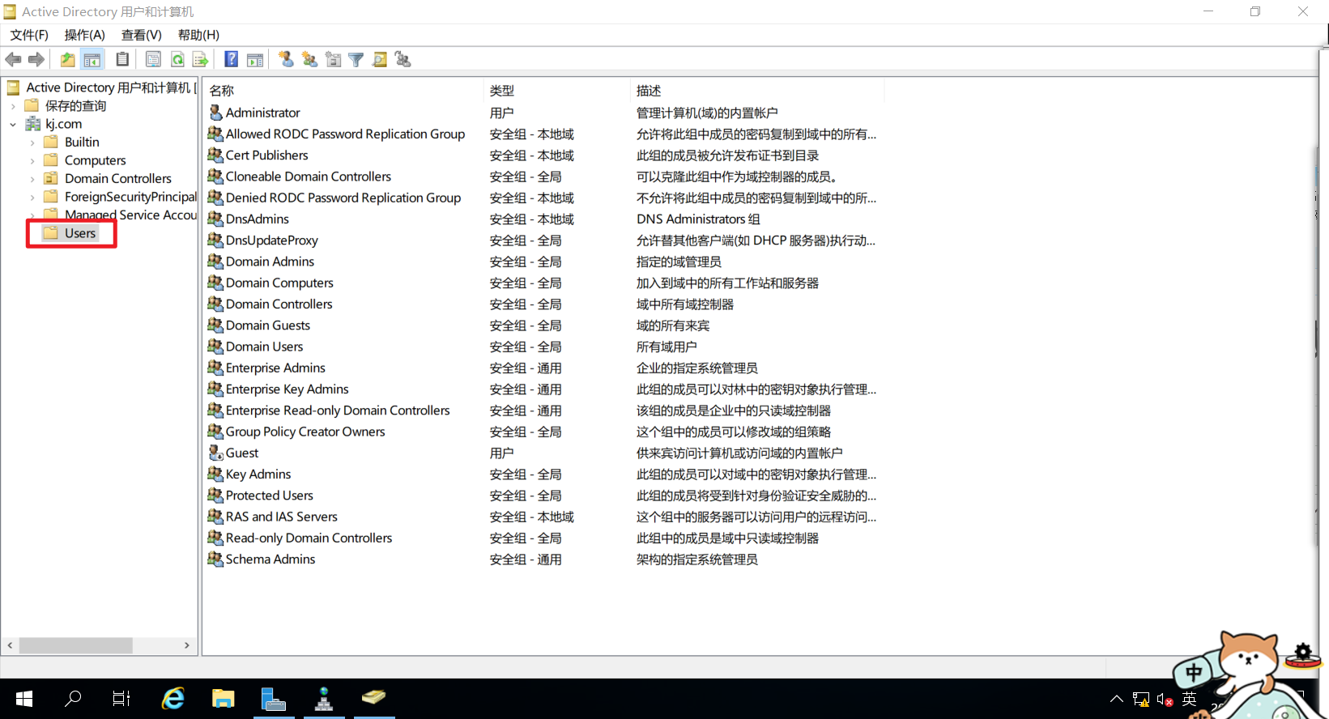
Task: Expand Domain Controllers node in tree
Action: coord(32,179)
